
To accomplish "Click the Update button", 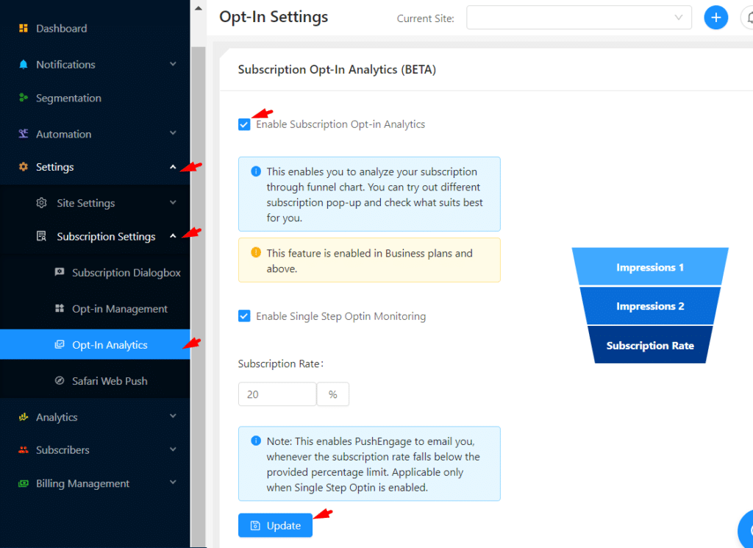I will [275, 525].
